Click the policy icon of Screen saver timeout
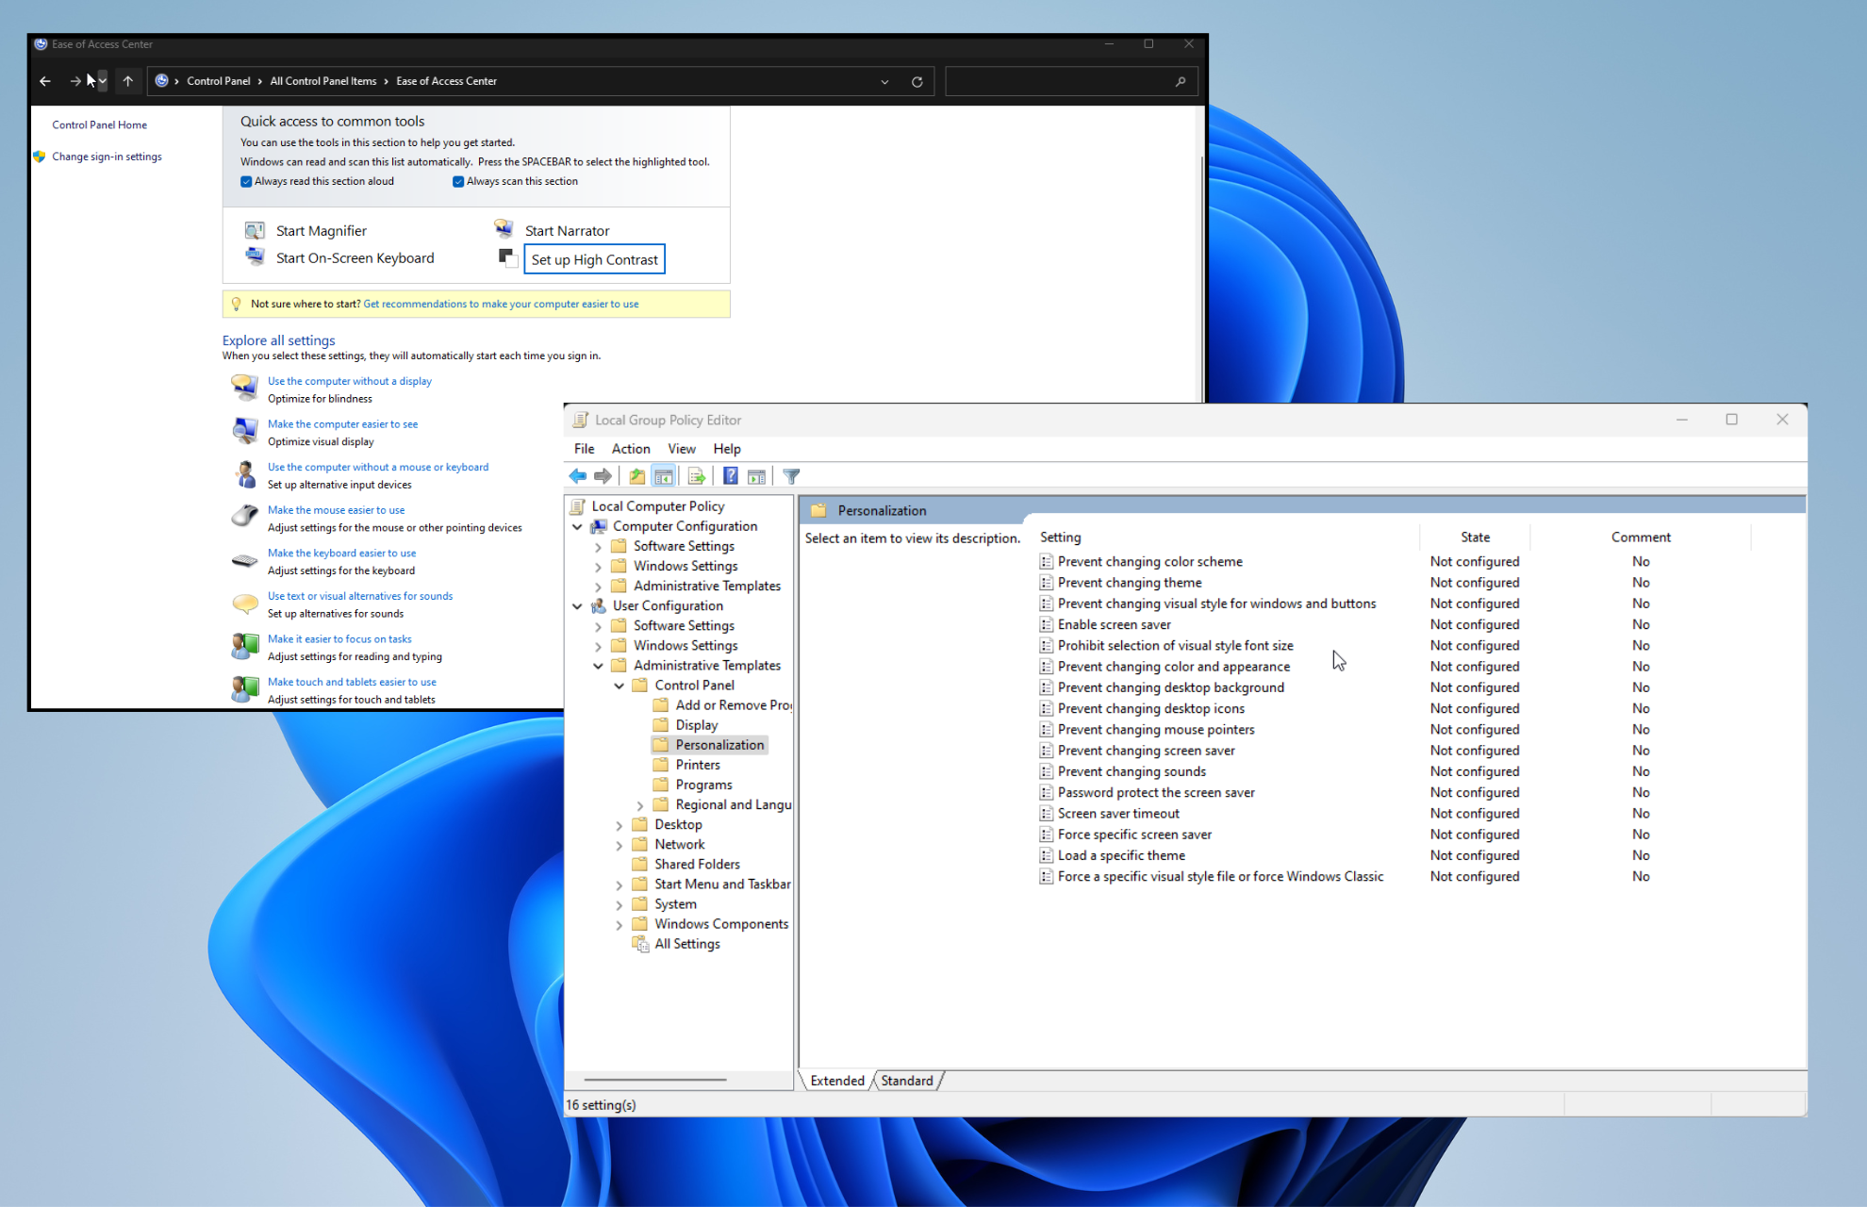 coord(1046,814)
